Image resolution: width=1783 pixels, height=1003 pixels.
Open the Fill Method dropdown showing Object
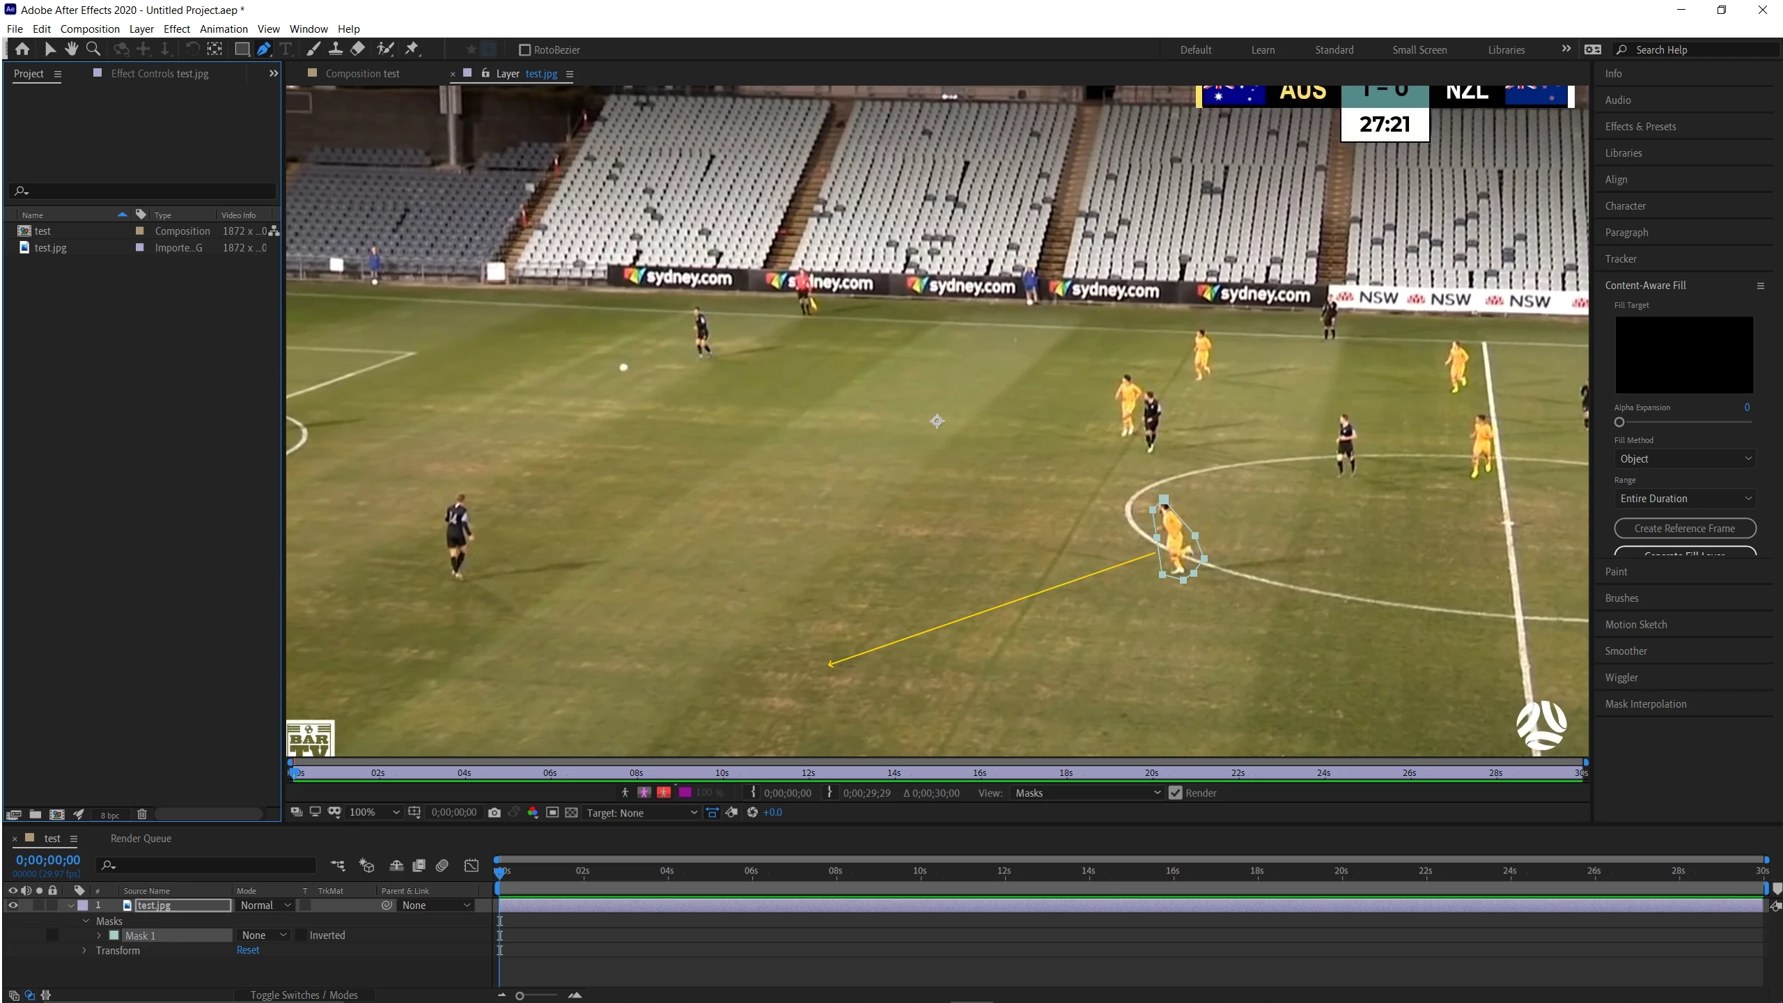point(1684,458)
